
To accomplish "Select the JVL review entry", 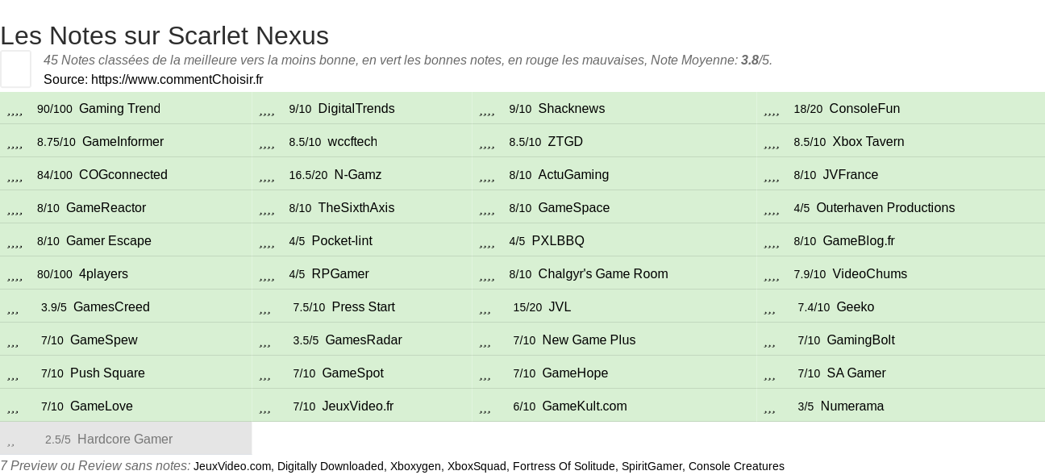I will (x=560, y=307).
